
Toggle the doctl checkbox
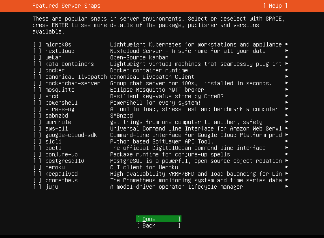[x=37, y=148]
